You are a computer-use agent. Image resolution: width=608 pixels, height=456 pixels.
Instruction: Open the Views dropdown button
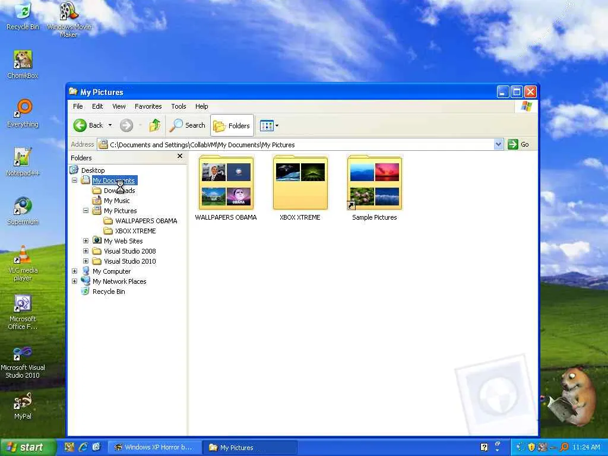269,126
